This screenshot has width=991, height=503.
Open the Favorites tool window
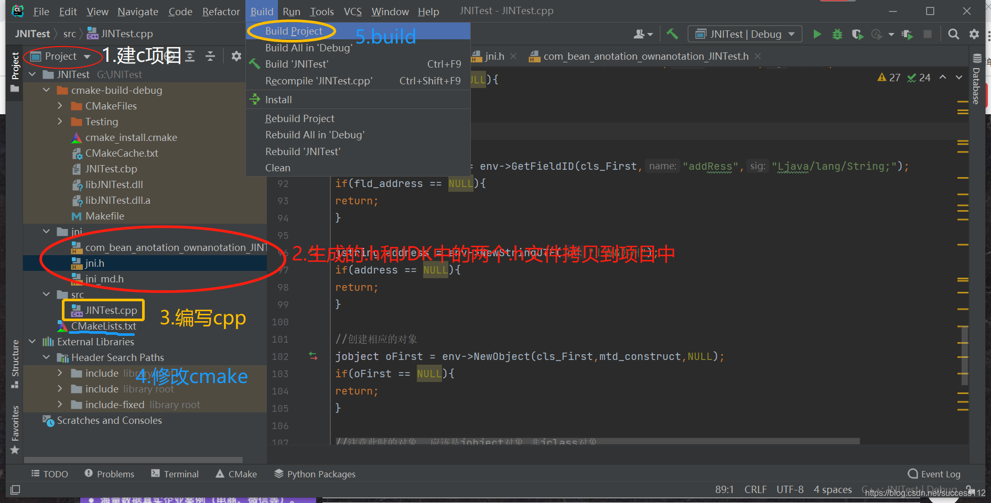pos(15,430)
